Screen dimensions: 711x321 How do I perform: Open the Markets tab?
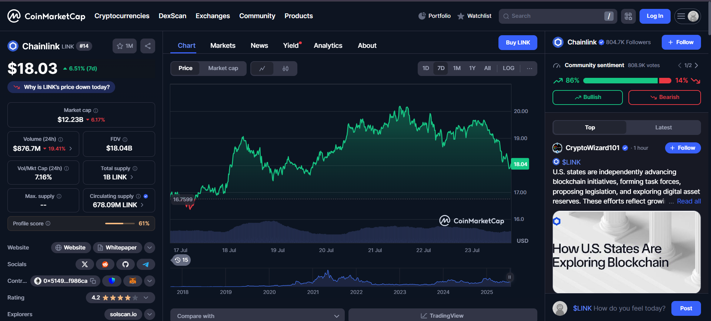click(x=223, y=46)
